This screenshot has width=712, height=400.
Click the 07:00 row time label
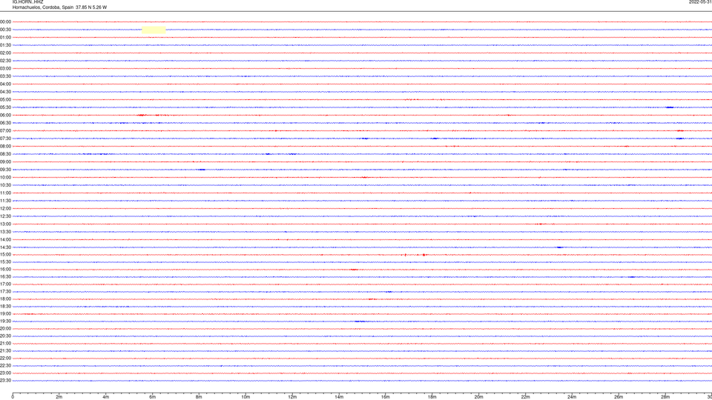[5, 131]
